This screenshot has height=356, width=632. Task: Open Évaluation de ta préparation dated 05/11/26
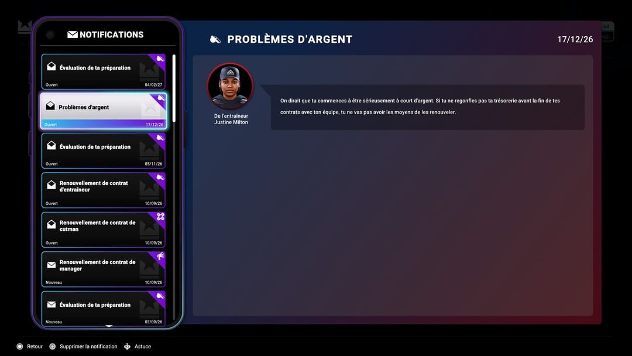[x=103, y=151]
